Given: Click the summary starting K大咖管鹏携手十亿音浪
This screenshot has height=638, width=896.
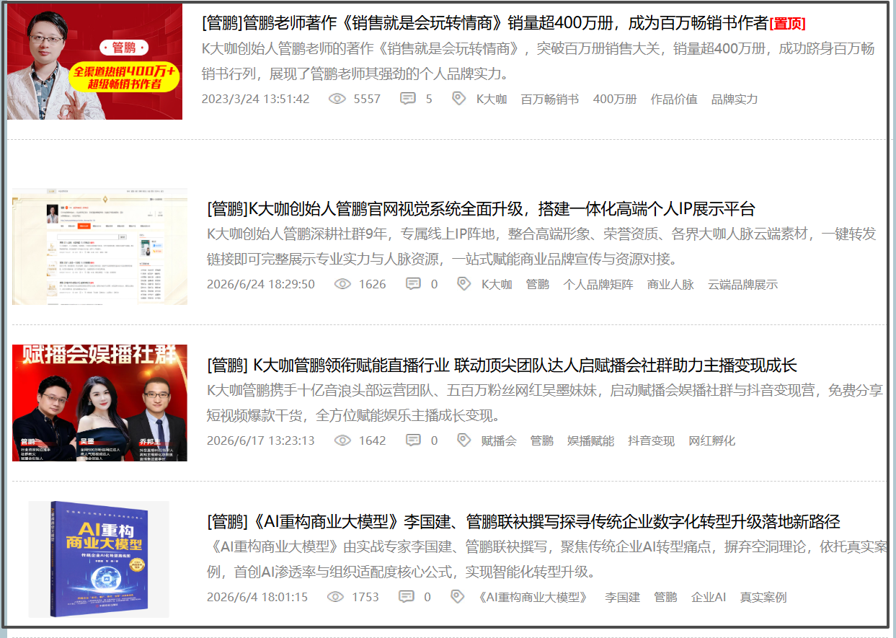Looking at the screenshot, I should 546,403.
